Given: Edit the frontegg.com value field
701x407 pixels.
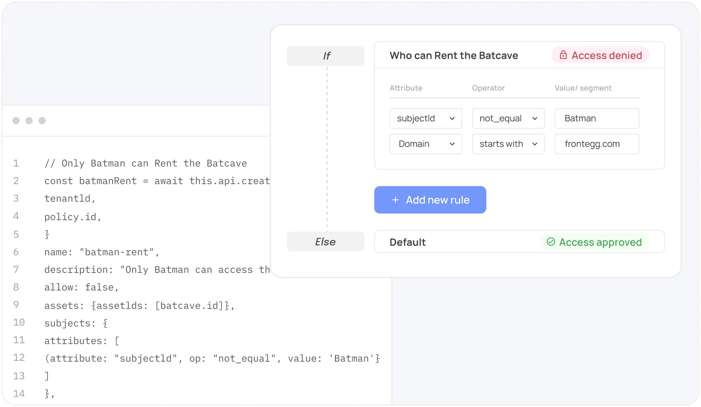Looking at the screenshot, I should point(596,144).
